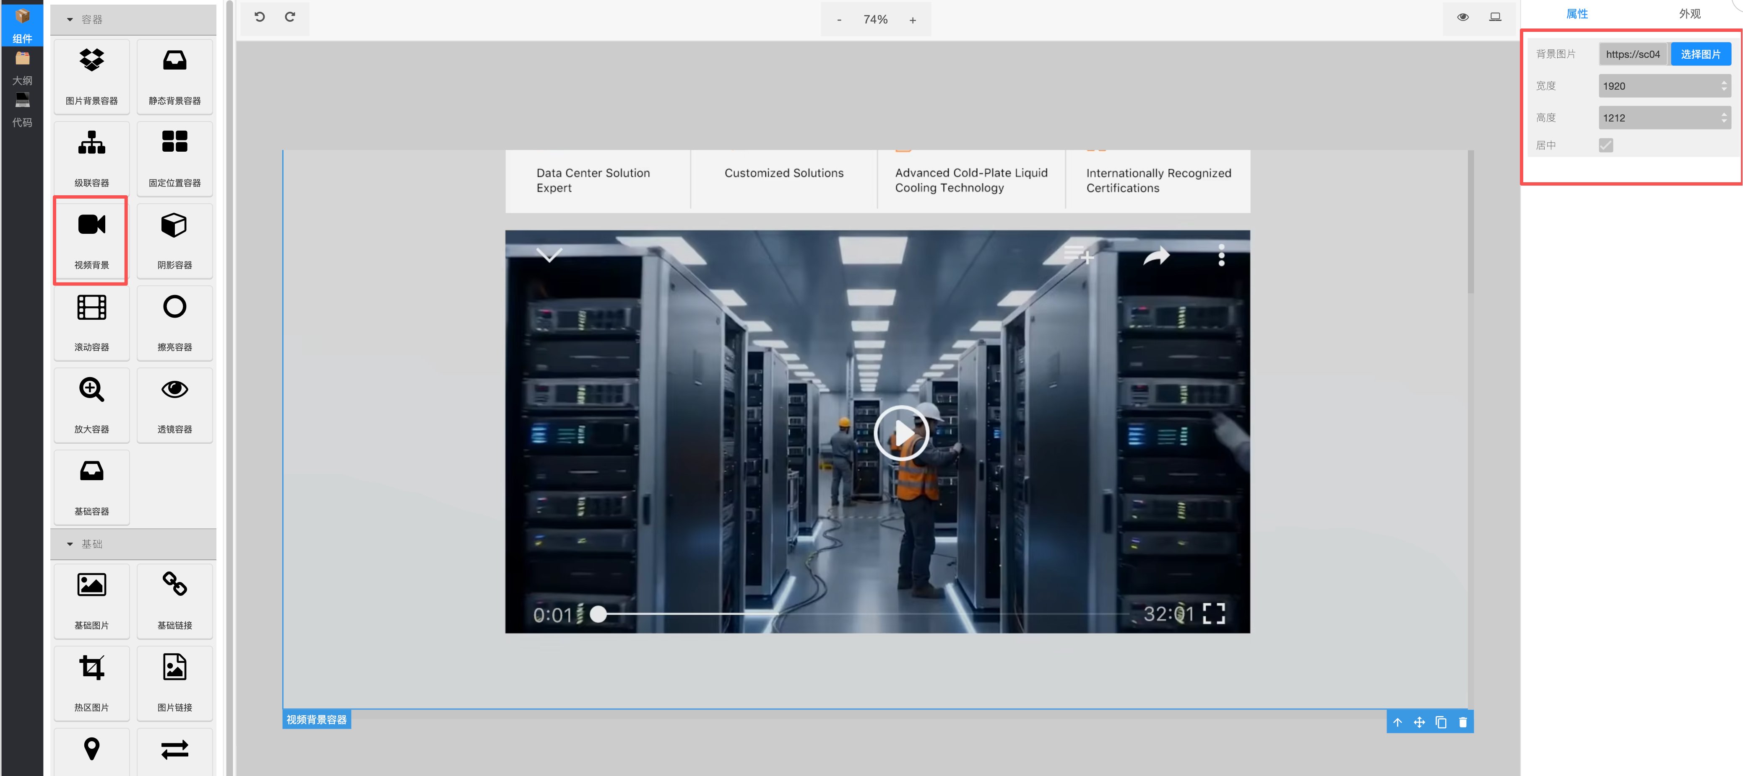Switch to the 属性 tab
The image size is (1743, 776).
[x=1577, y=13]
